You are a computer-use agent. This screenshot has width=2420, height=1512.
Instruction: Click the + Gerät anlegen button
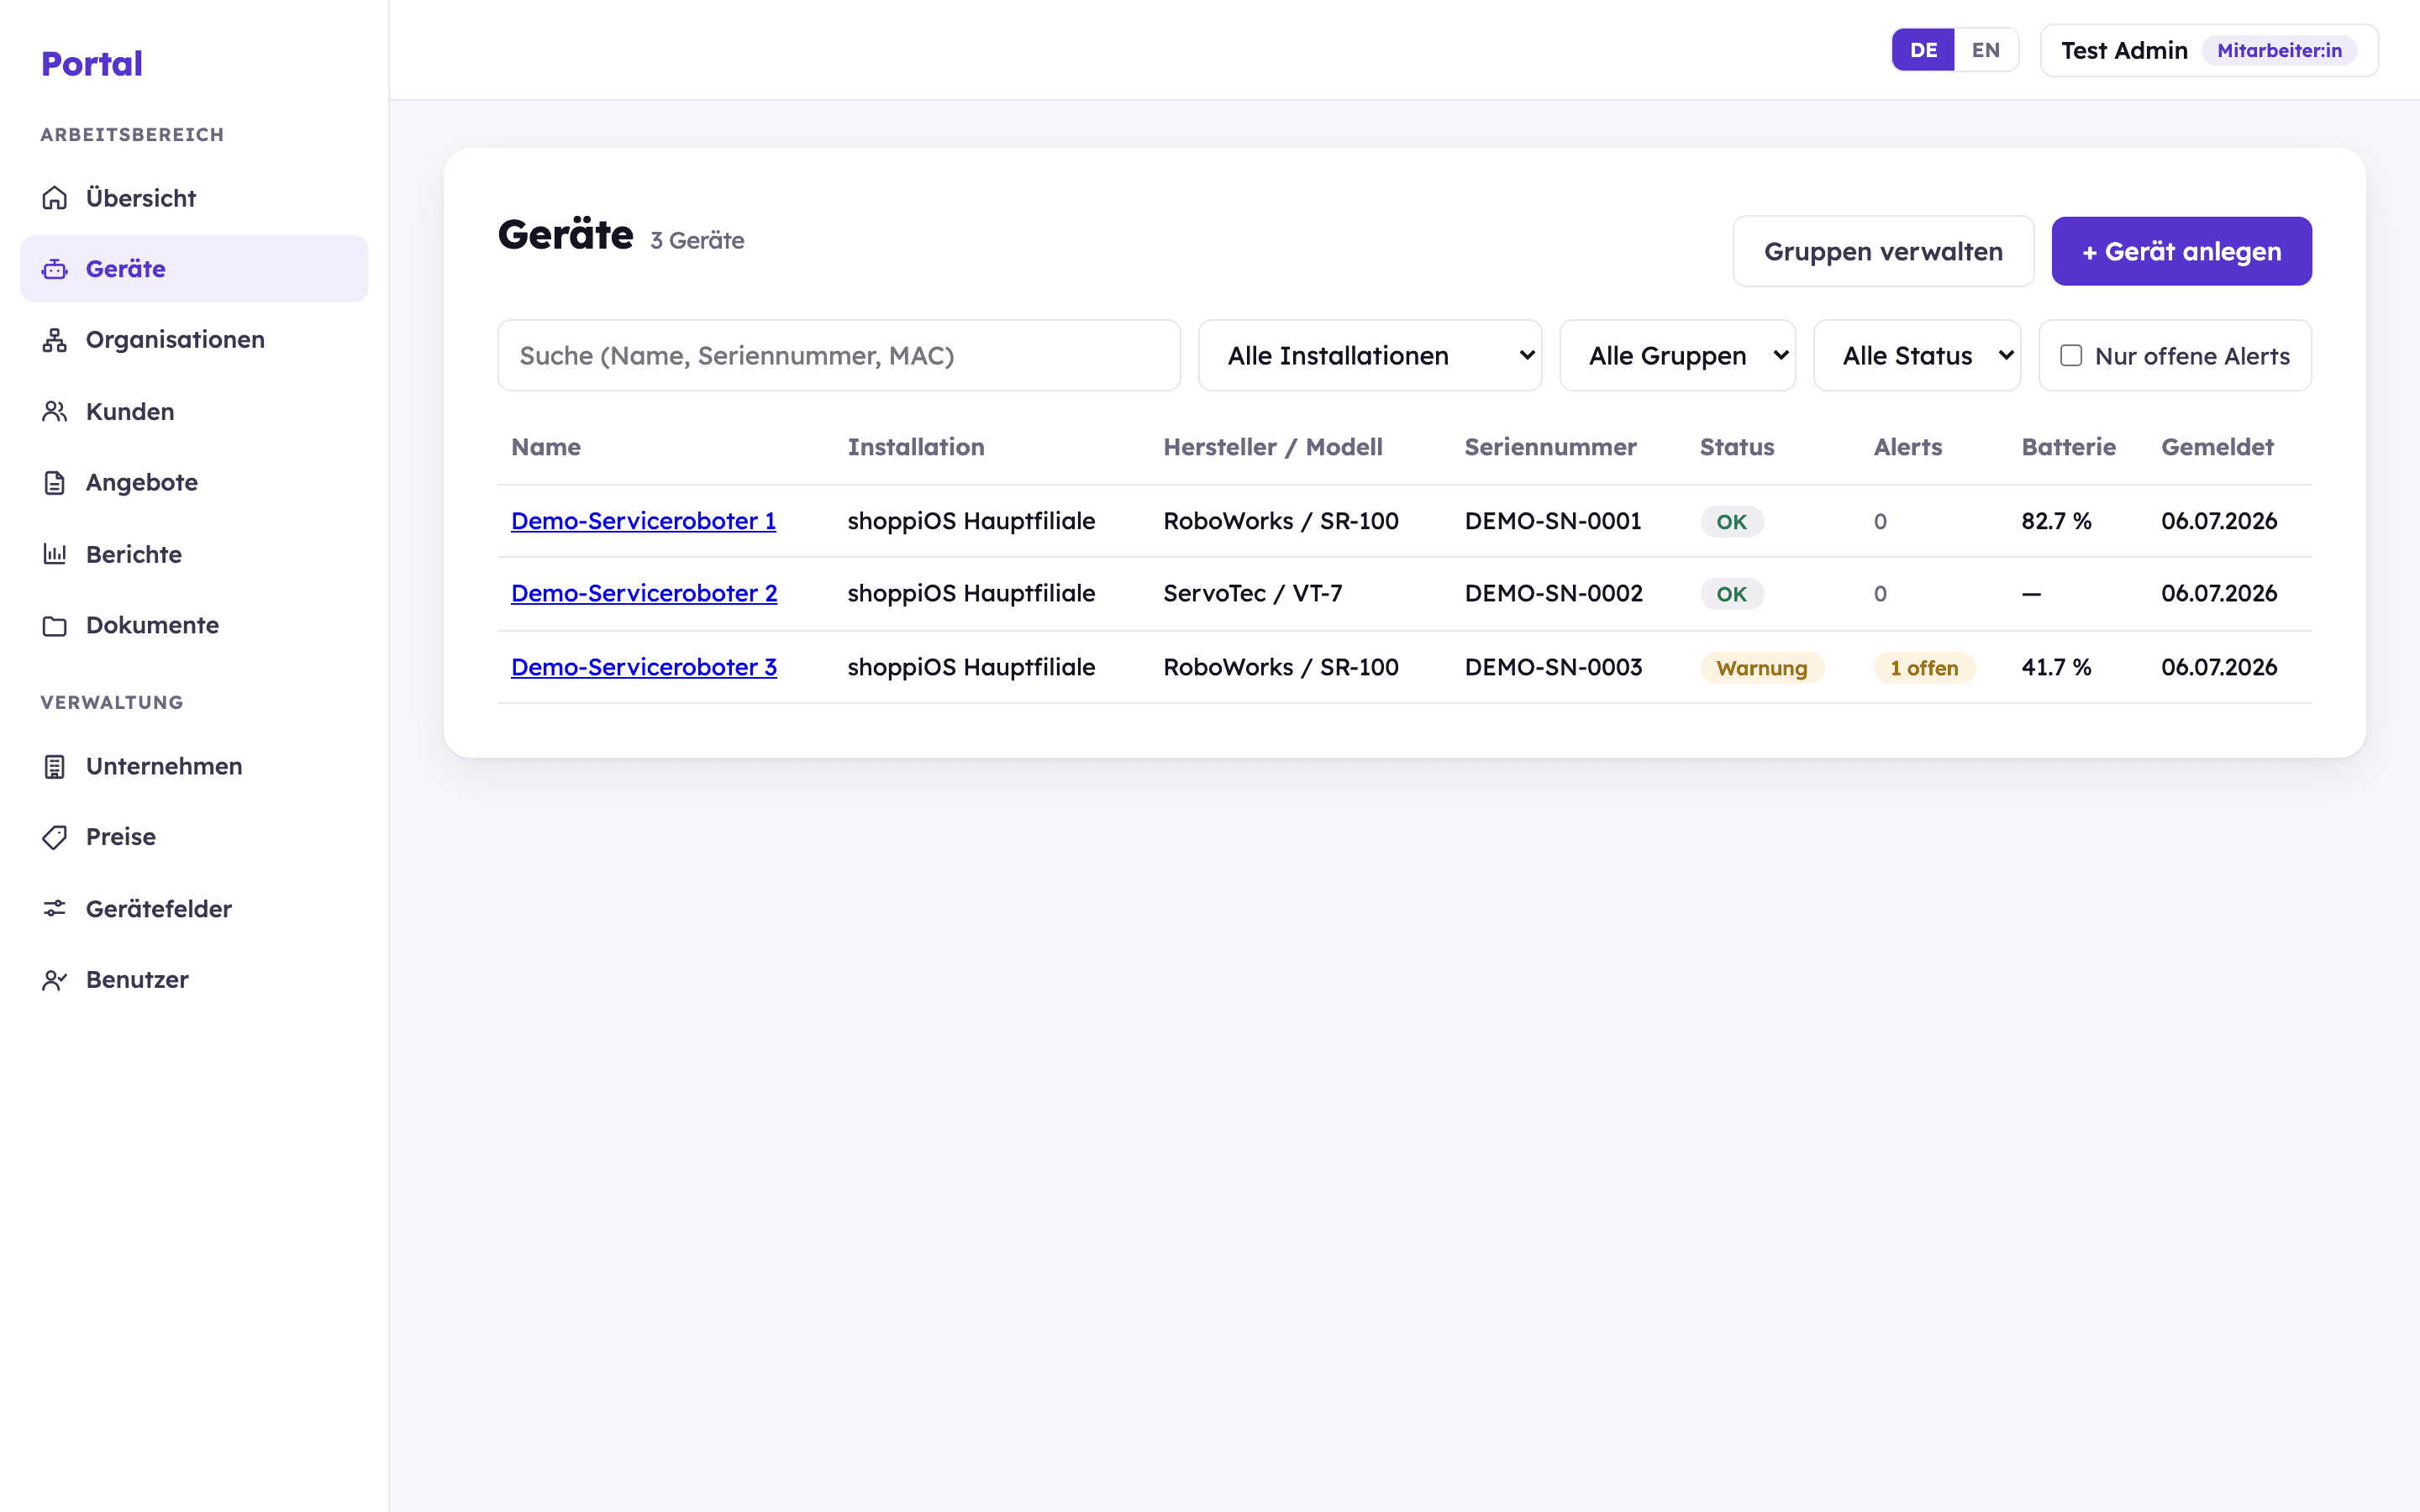[x=2181, y=251]
